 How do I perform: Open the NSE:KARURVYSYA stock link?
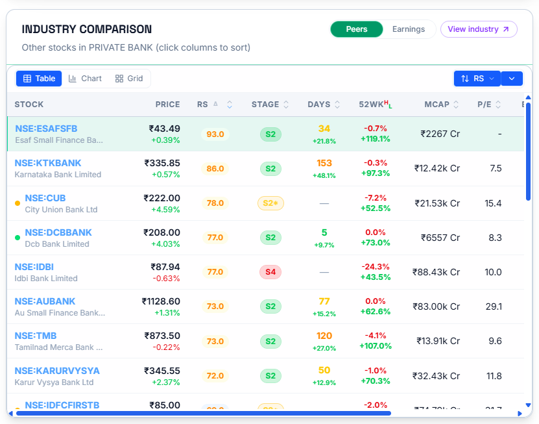click(x=57, y=371)
